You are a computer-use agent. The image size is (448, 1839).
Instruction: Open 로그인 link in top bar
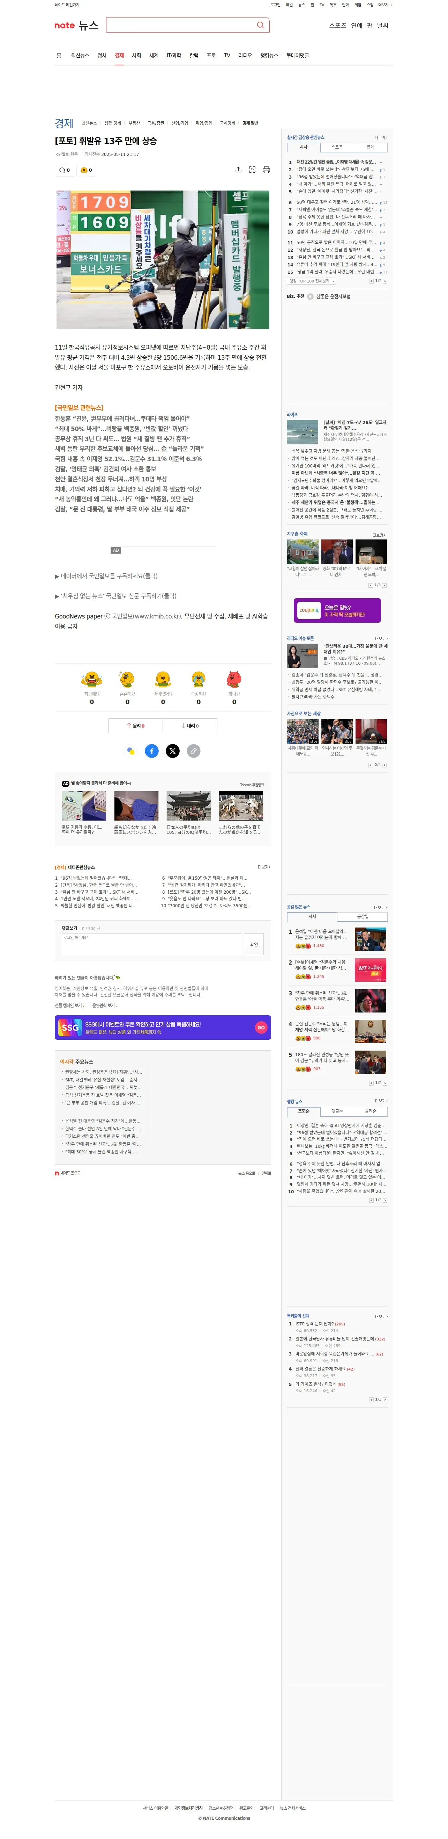275,4
